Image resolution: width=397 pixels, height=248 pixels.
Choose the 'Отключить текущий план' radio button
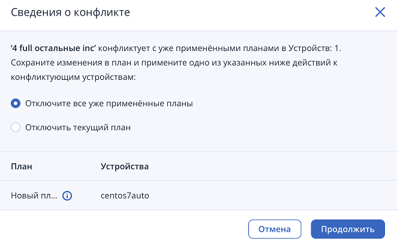(16, 127)
